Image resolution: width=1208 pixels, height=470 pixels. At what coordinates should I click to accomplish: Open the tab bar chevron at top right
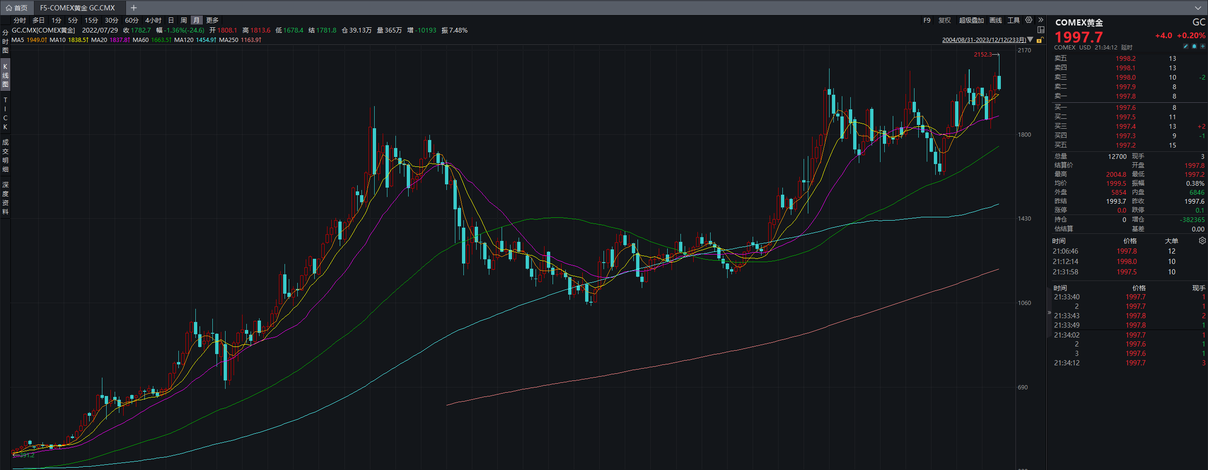[x=1199, y=8]
